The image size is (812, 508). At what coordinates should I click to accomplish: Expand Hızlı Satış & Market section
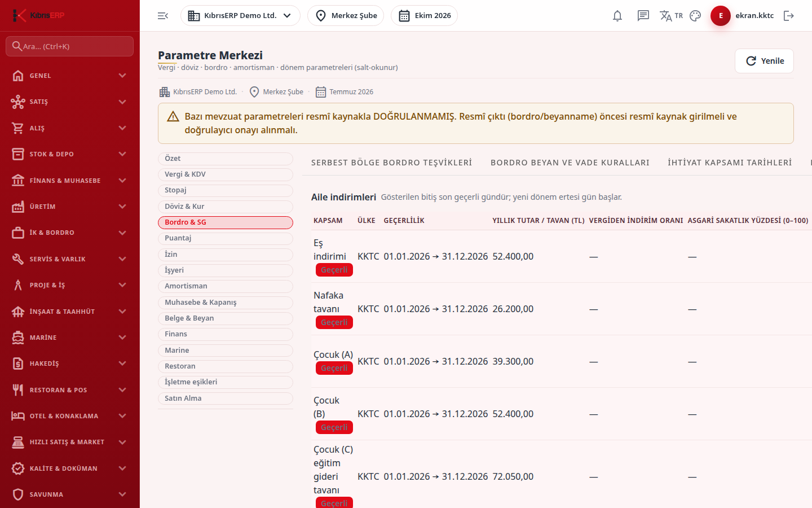[70, 442]
